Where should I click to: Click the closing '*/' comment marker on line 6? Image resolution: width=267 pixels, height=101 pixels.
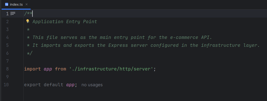click(x=30, y=53)
